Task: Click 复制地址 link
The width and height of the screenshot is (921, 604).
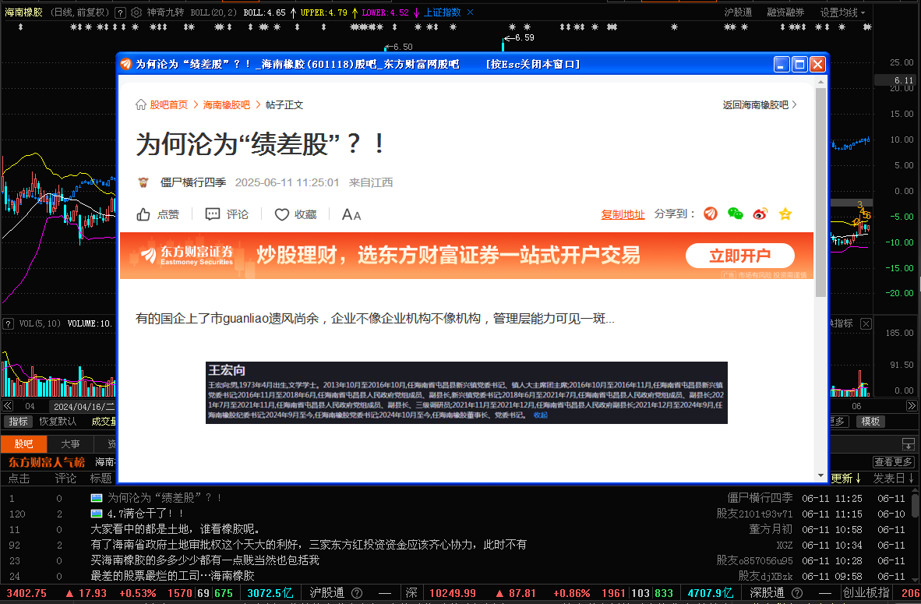Action: 623,214
